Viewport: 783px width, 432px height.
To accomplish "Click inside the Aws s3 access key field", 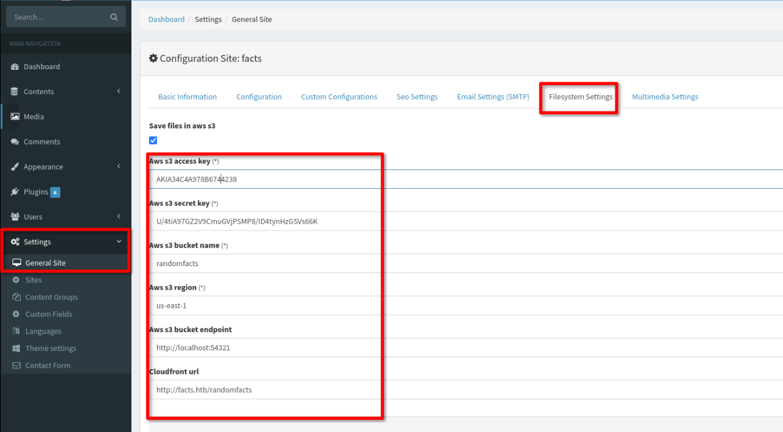I will (x=262, y=180).
